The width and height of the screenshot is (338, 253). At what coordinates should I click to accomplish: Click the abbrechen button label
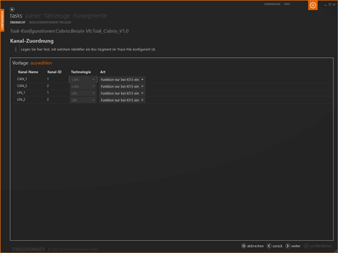tap(256, 246)
